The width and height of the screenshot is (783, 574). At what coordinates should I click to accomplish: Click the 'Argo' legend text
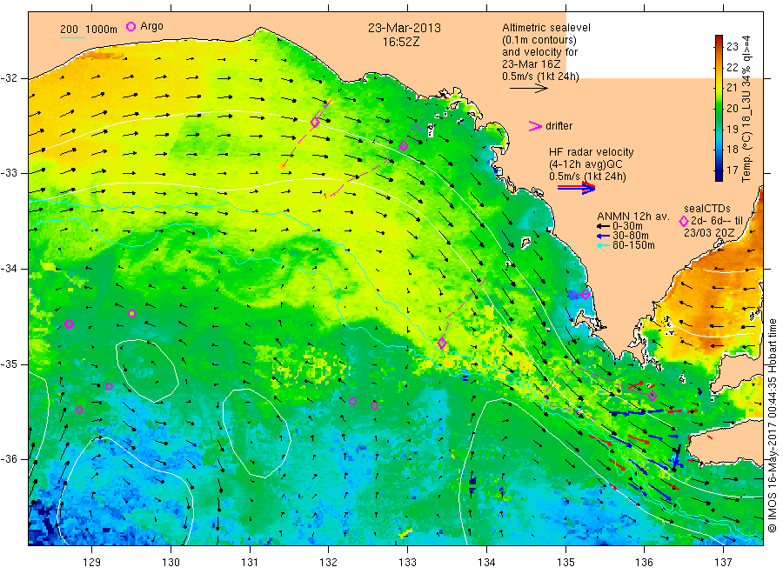click(x=151, y=26)
